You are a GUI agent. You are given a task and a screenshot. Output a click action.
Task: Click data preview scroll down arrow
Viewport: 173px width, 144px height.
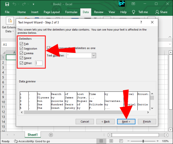pos(152,108)
